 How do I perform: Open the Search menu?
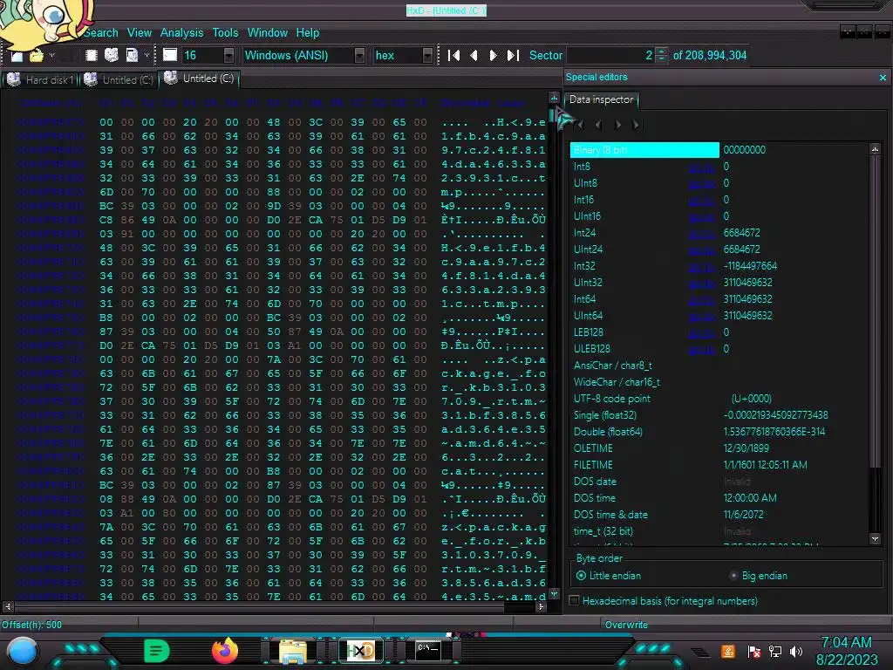pyautogui.click(x=101, y=33)
